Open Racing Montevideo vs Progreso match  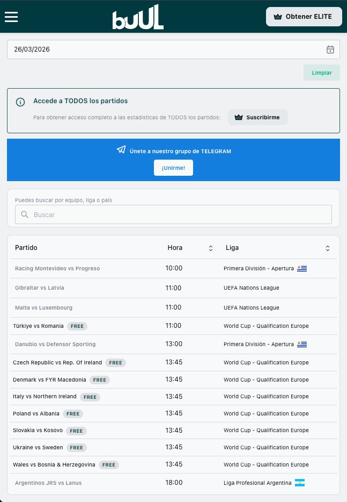click(x=57, y=268)
